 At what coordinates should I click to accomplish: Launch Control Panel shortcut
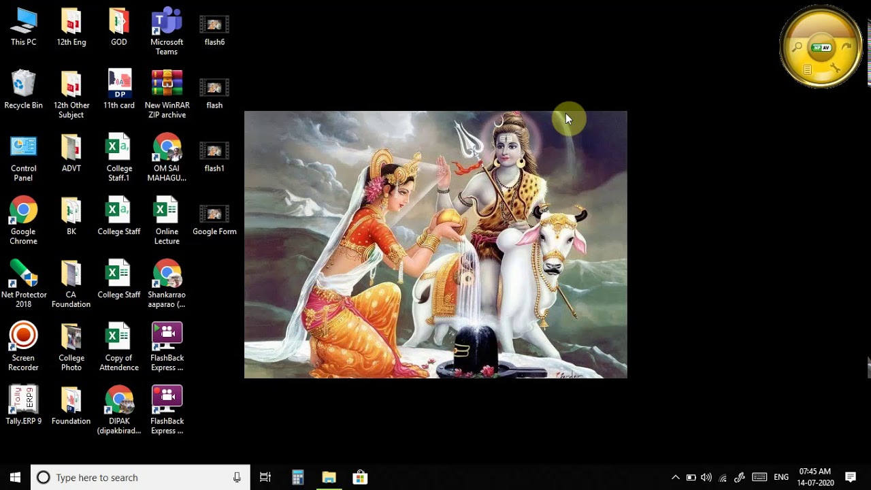point(23,159)
